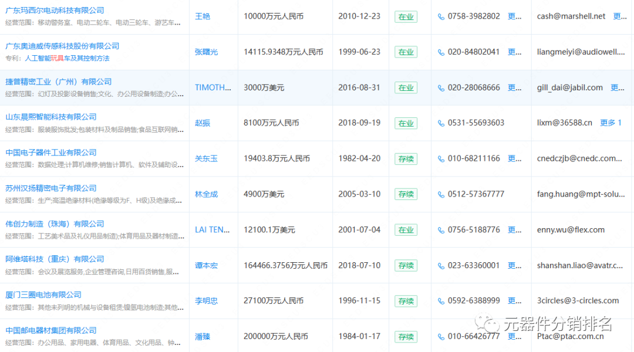Open company 中国邮电器材集团有限公司

[x=51, y=330]
